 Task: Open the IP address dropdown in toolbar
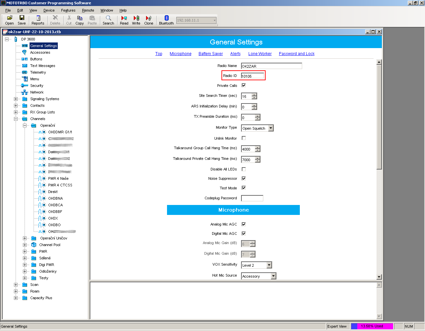[214, 20]
